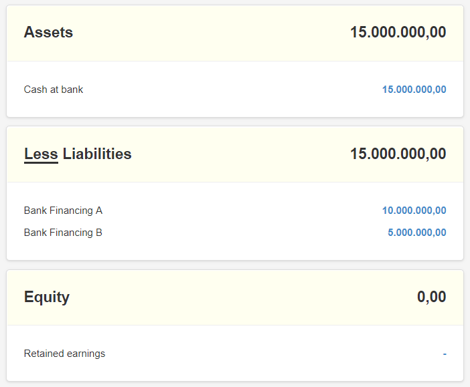Click blank space in the Cash at bank row
Image resolution: width=470 pixels, height=387 pixels.
pos(231,90)
